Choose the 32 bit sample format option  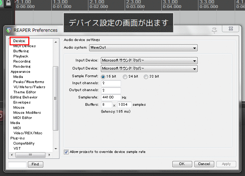point(146,76)
